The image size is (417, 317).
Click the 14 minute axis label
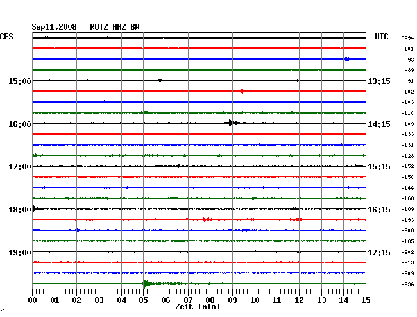(x=343, y=300)
